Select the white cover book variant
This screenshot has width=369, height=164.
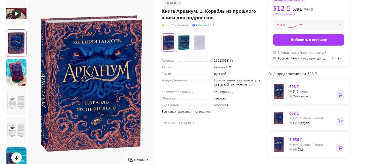click(x=199, y=42)
